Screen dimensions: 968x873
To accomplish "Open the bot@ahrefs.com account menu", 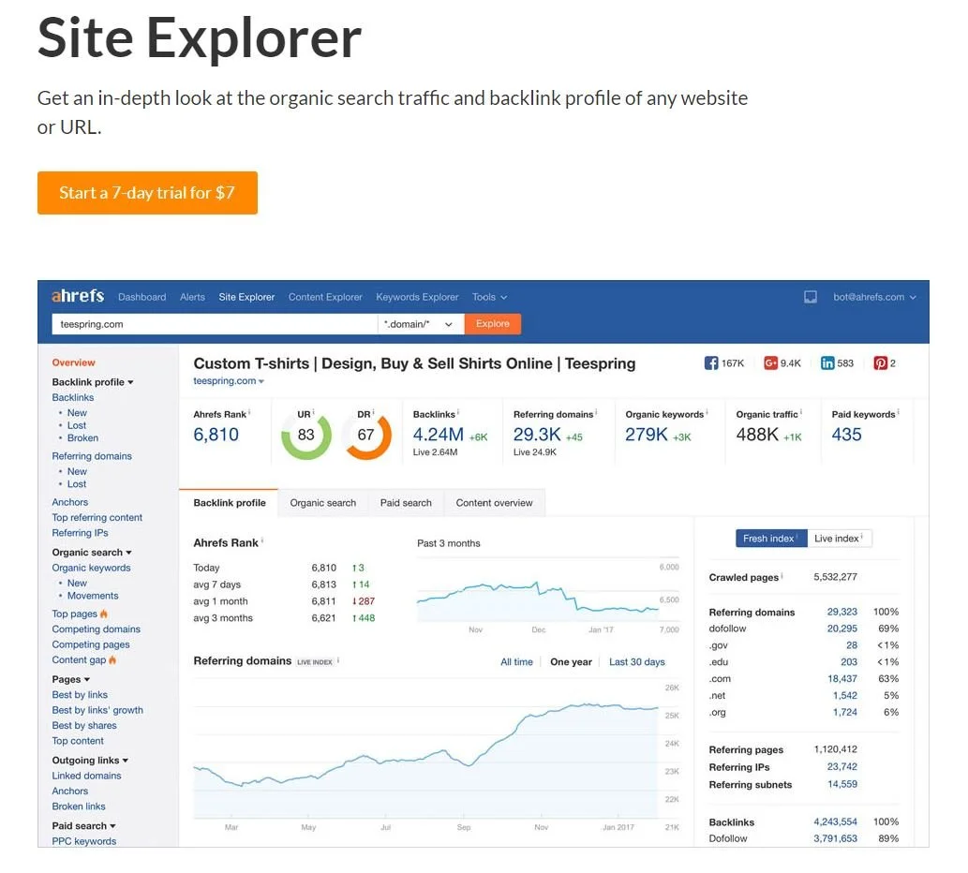I will 874,297.
